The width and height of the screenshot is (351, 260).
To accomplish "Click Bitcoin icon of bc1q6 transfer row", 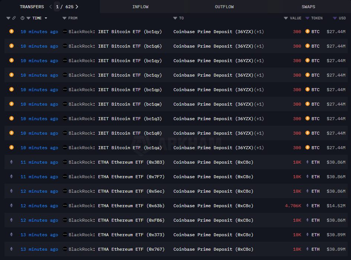I will 12,46.
